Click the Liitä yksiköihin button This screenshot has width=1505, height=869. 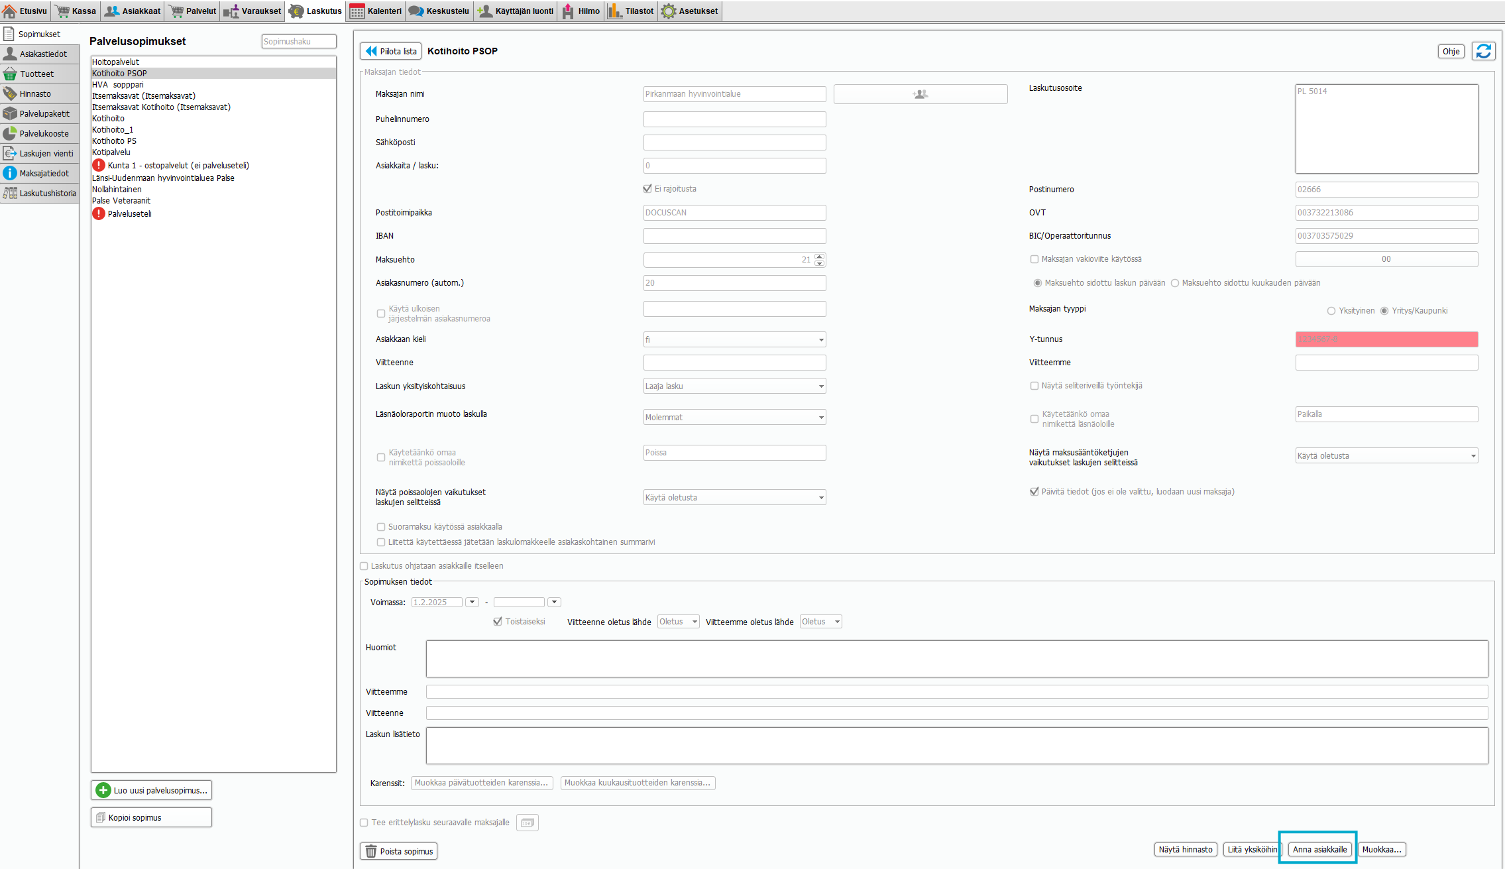[x=1253, y=849]
